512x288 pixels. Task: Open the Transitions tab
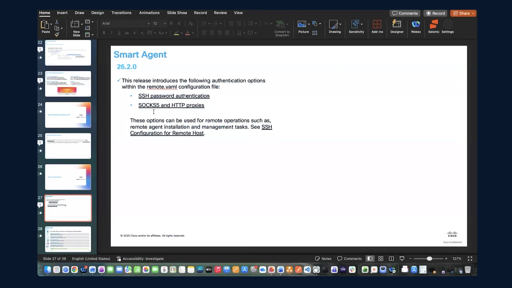121,13
